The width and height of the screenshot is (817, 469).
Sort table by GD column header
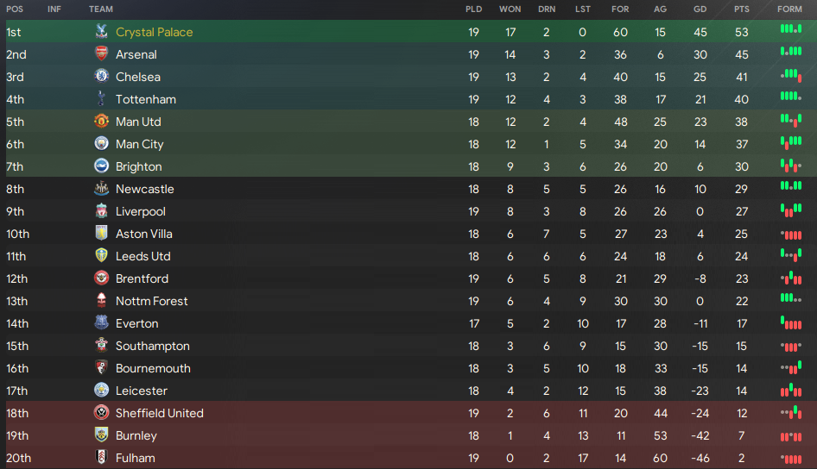tap(700, 9)
